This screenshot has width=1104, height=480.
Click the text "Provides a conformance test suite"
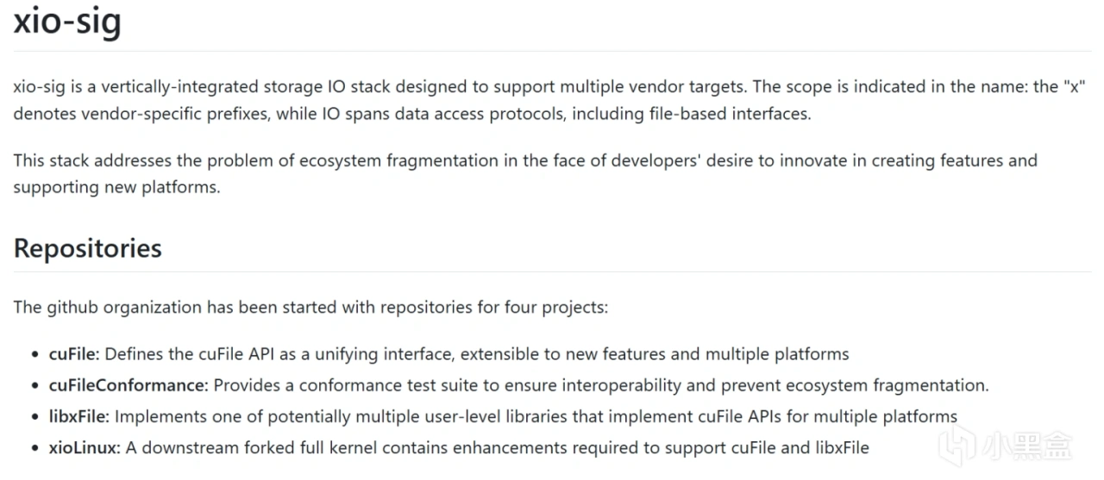pyautogui.click(x=601, y=385)
